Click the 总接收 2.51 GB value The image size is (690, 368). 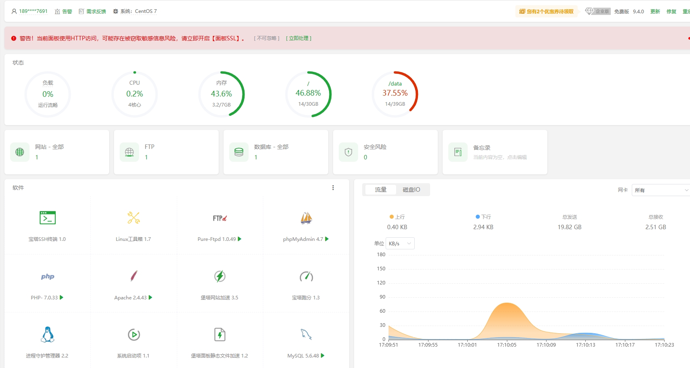tap(656, 227)
